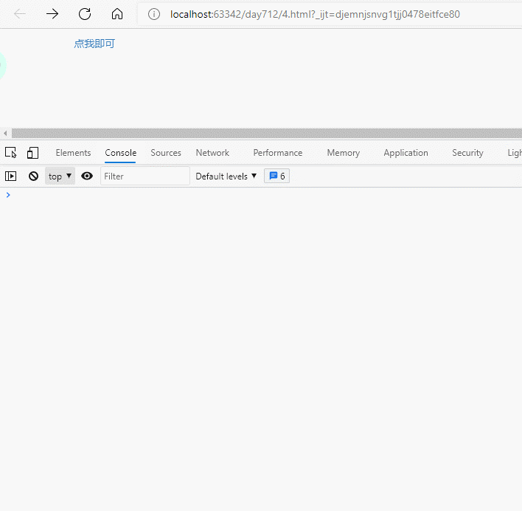Click the scrollbar left arrow
The image size is (522, 511).
pos(5,134)
